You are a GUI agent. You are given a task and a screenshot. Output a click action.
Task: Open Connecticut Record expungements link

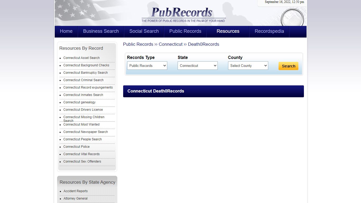point(88,87)
